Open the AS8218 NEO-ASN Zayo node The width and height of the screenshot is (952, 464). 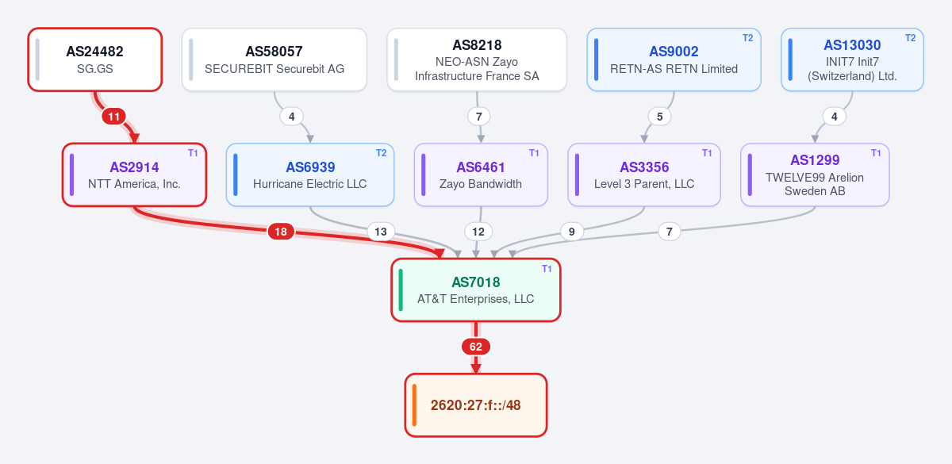477,59
